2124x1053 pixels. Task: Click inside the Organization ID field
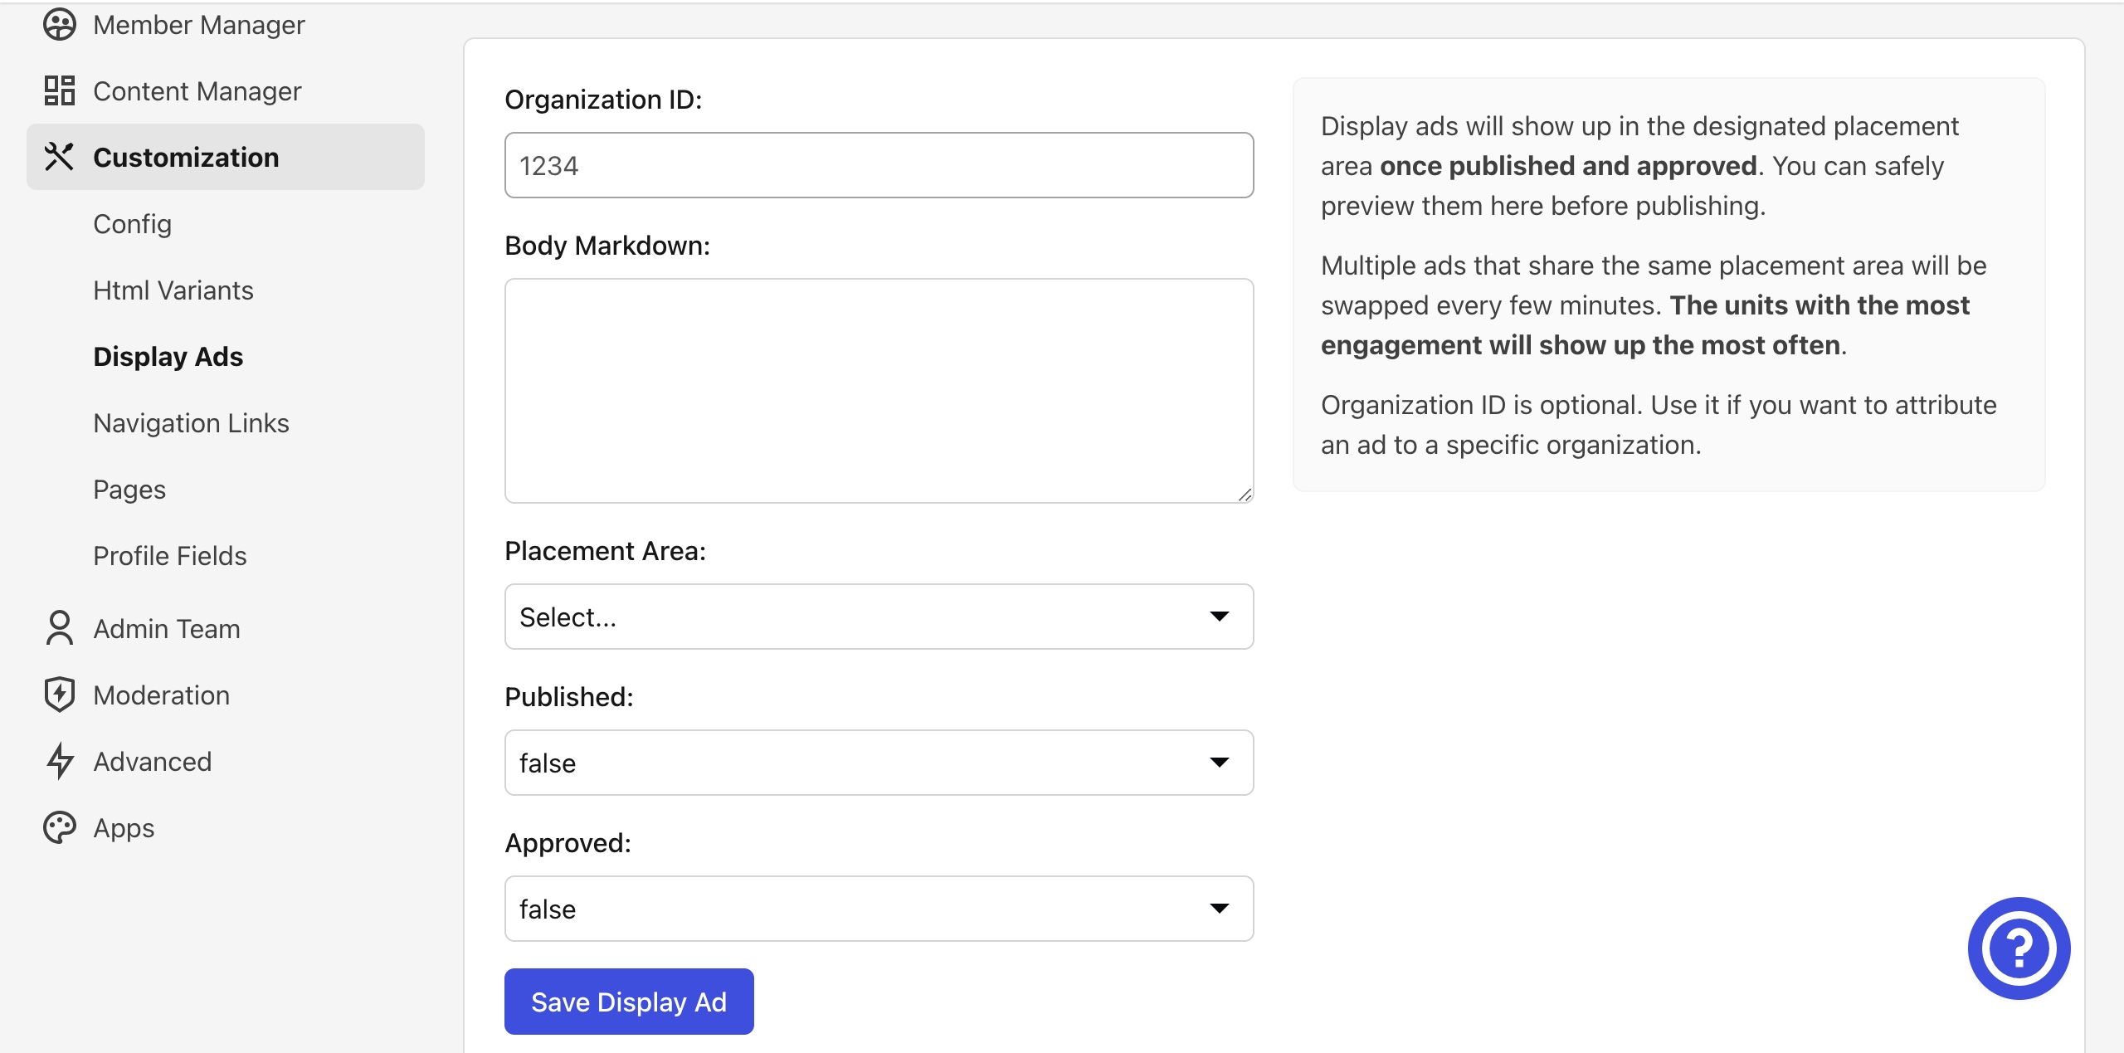pyautogui.click(x=879, y=164)
